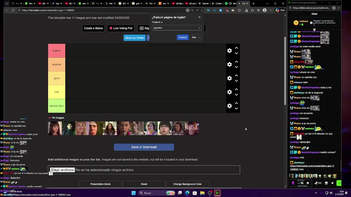Screen dimensions: 351x197
Task: Show hidden system tray icons
Action: pos(316,193)
